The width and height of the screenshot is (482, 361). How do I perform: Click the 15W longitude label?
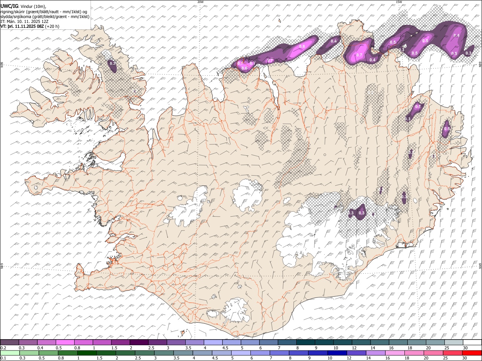click(399, 2)
